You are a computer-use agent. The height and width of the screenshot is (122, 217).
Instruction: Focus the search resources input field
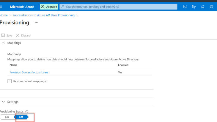118,7
